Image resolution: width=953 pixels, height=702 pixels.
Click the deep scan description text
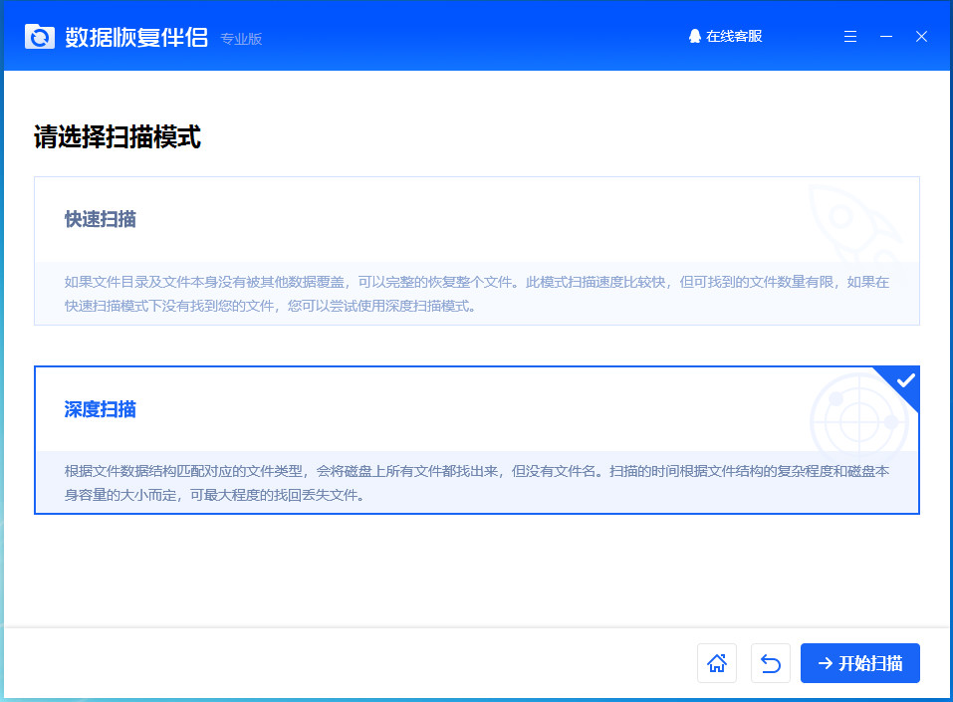tap(476, 483)
